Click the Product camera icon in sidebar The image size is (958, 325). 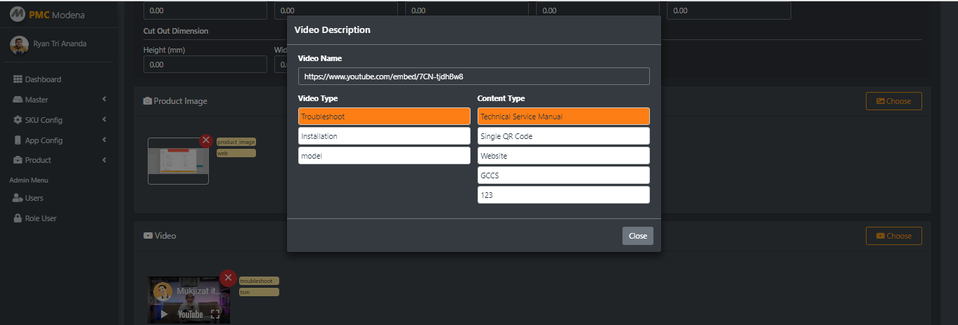(x=18, y=160)
